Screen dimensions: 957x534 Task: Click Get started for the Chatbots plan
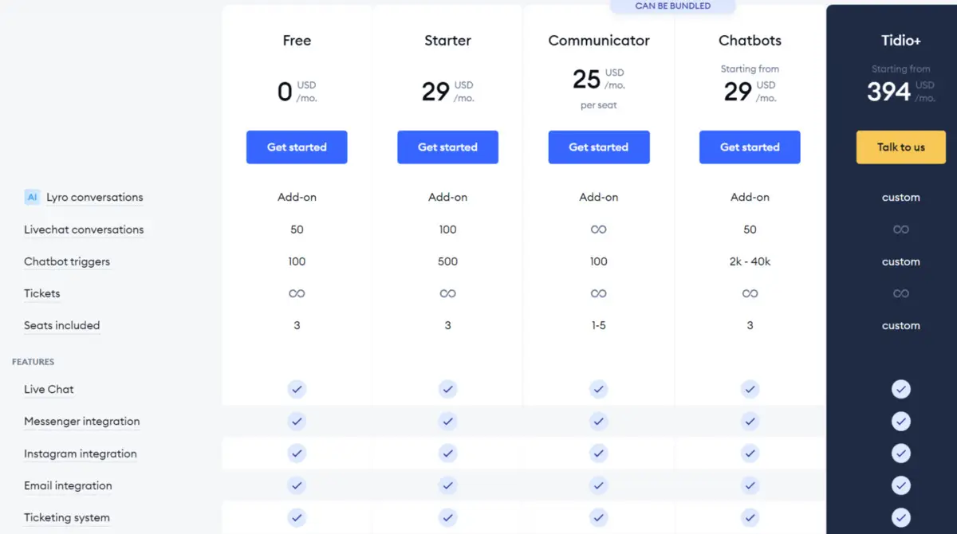point(750,147)
